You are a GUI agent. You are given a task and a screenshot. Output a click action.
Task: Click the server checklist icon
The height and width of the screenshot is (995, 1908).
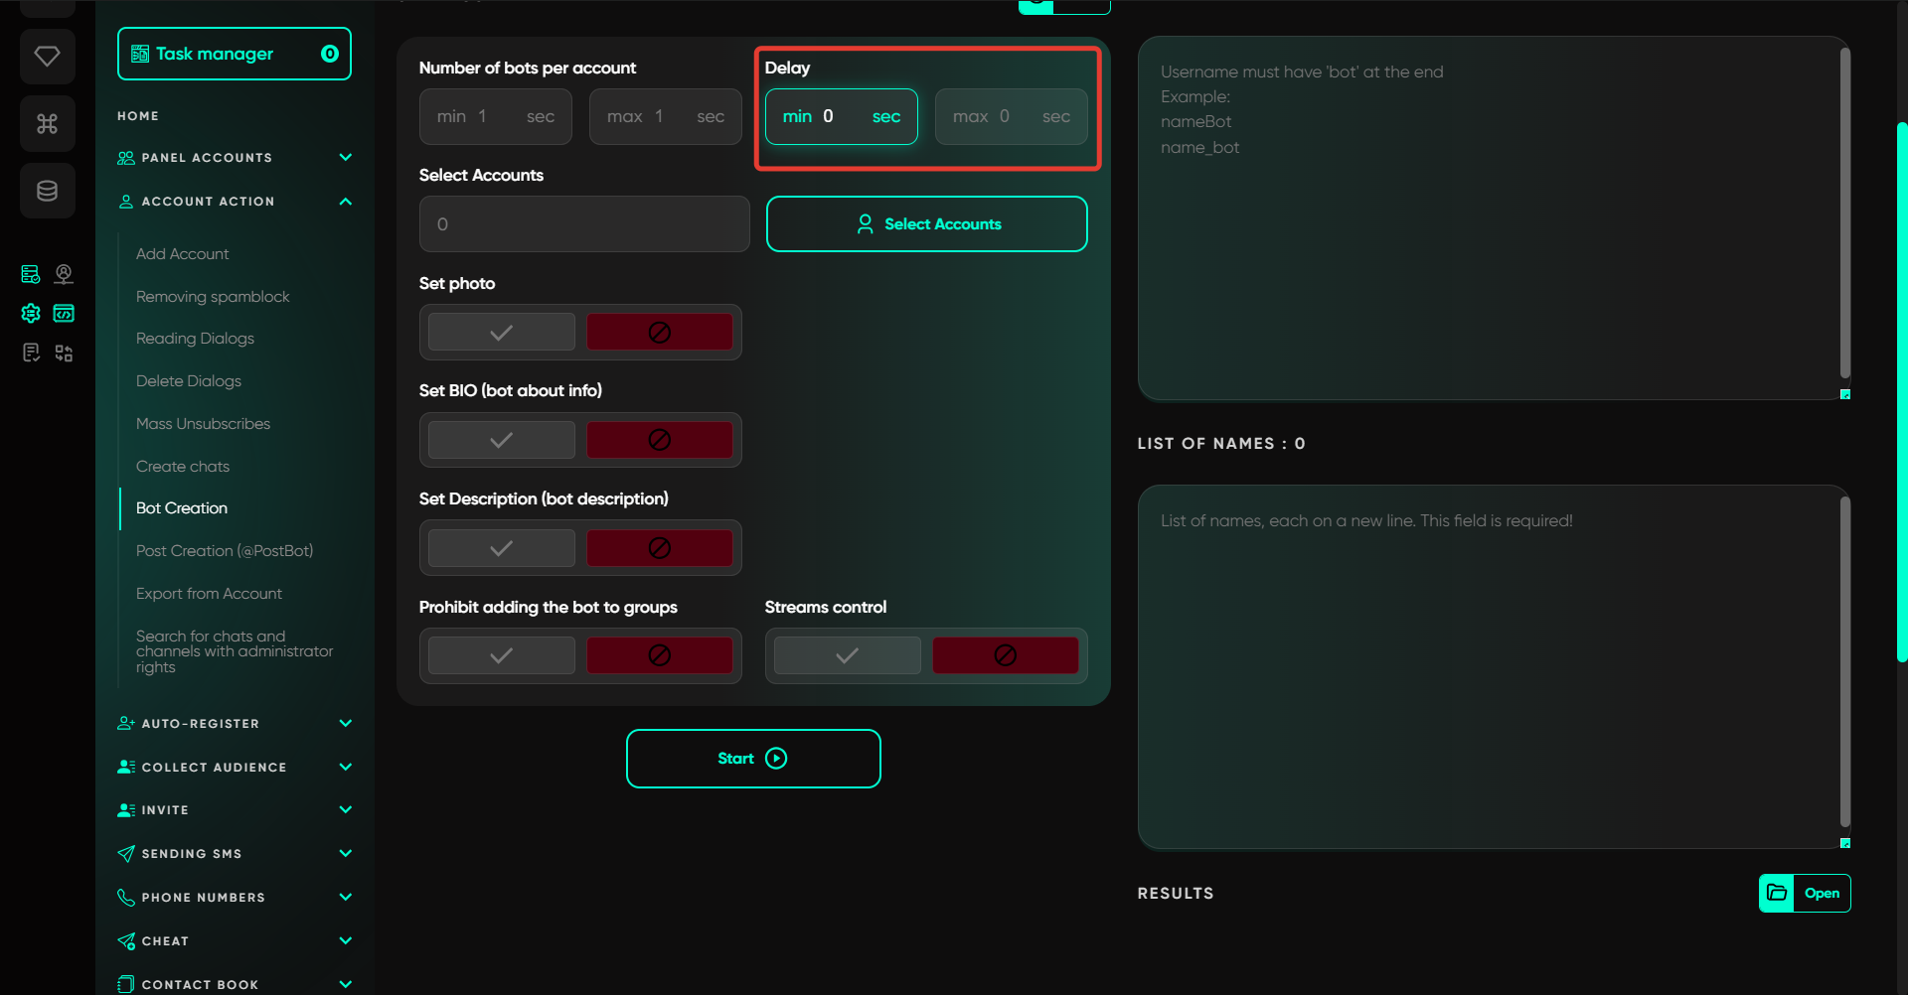pos(31,274)
